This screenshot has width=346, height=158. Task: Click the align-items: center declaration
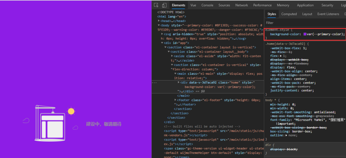288,79
